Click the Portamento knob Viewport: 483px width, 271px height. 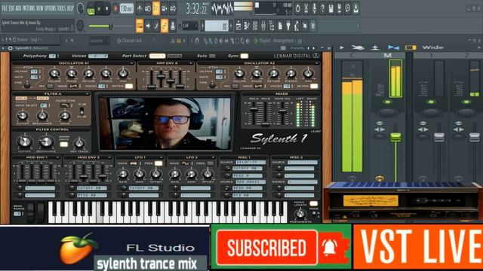point(300,214)
